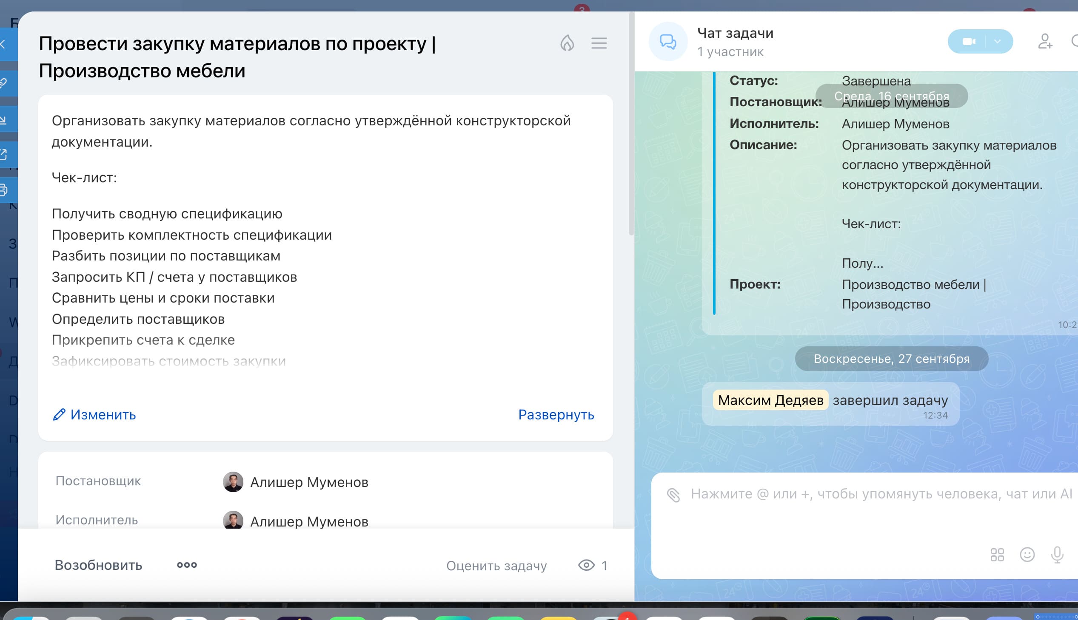Attach a file with the paperclip
Image resolution: width=1078 pixels, height=620 pixels.
(673, 495)
